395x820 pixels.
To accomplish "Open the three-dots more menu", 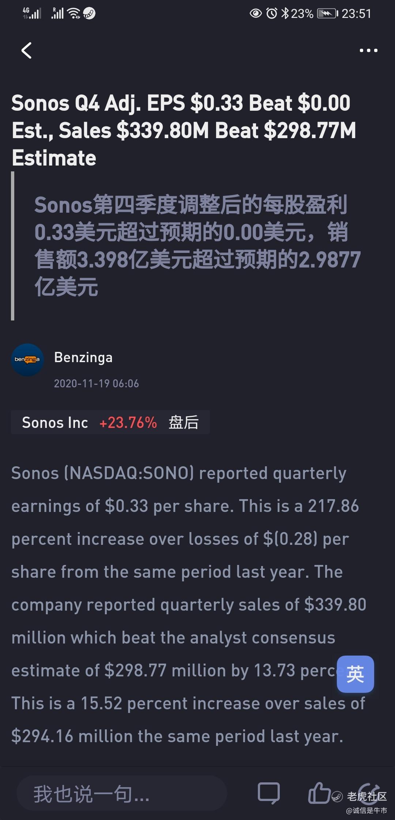I will click(x=368, y=50).
